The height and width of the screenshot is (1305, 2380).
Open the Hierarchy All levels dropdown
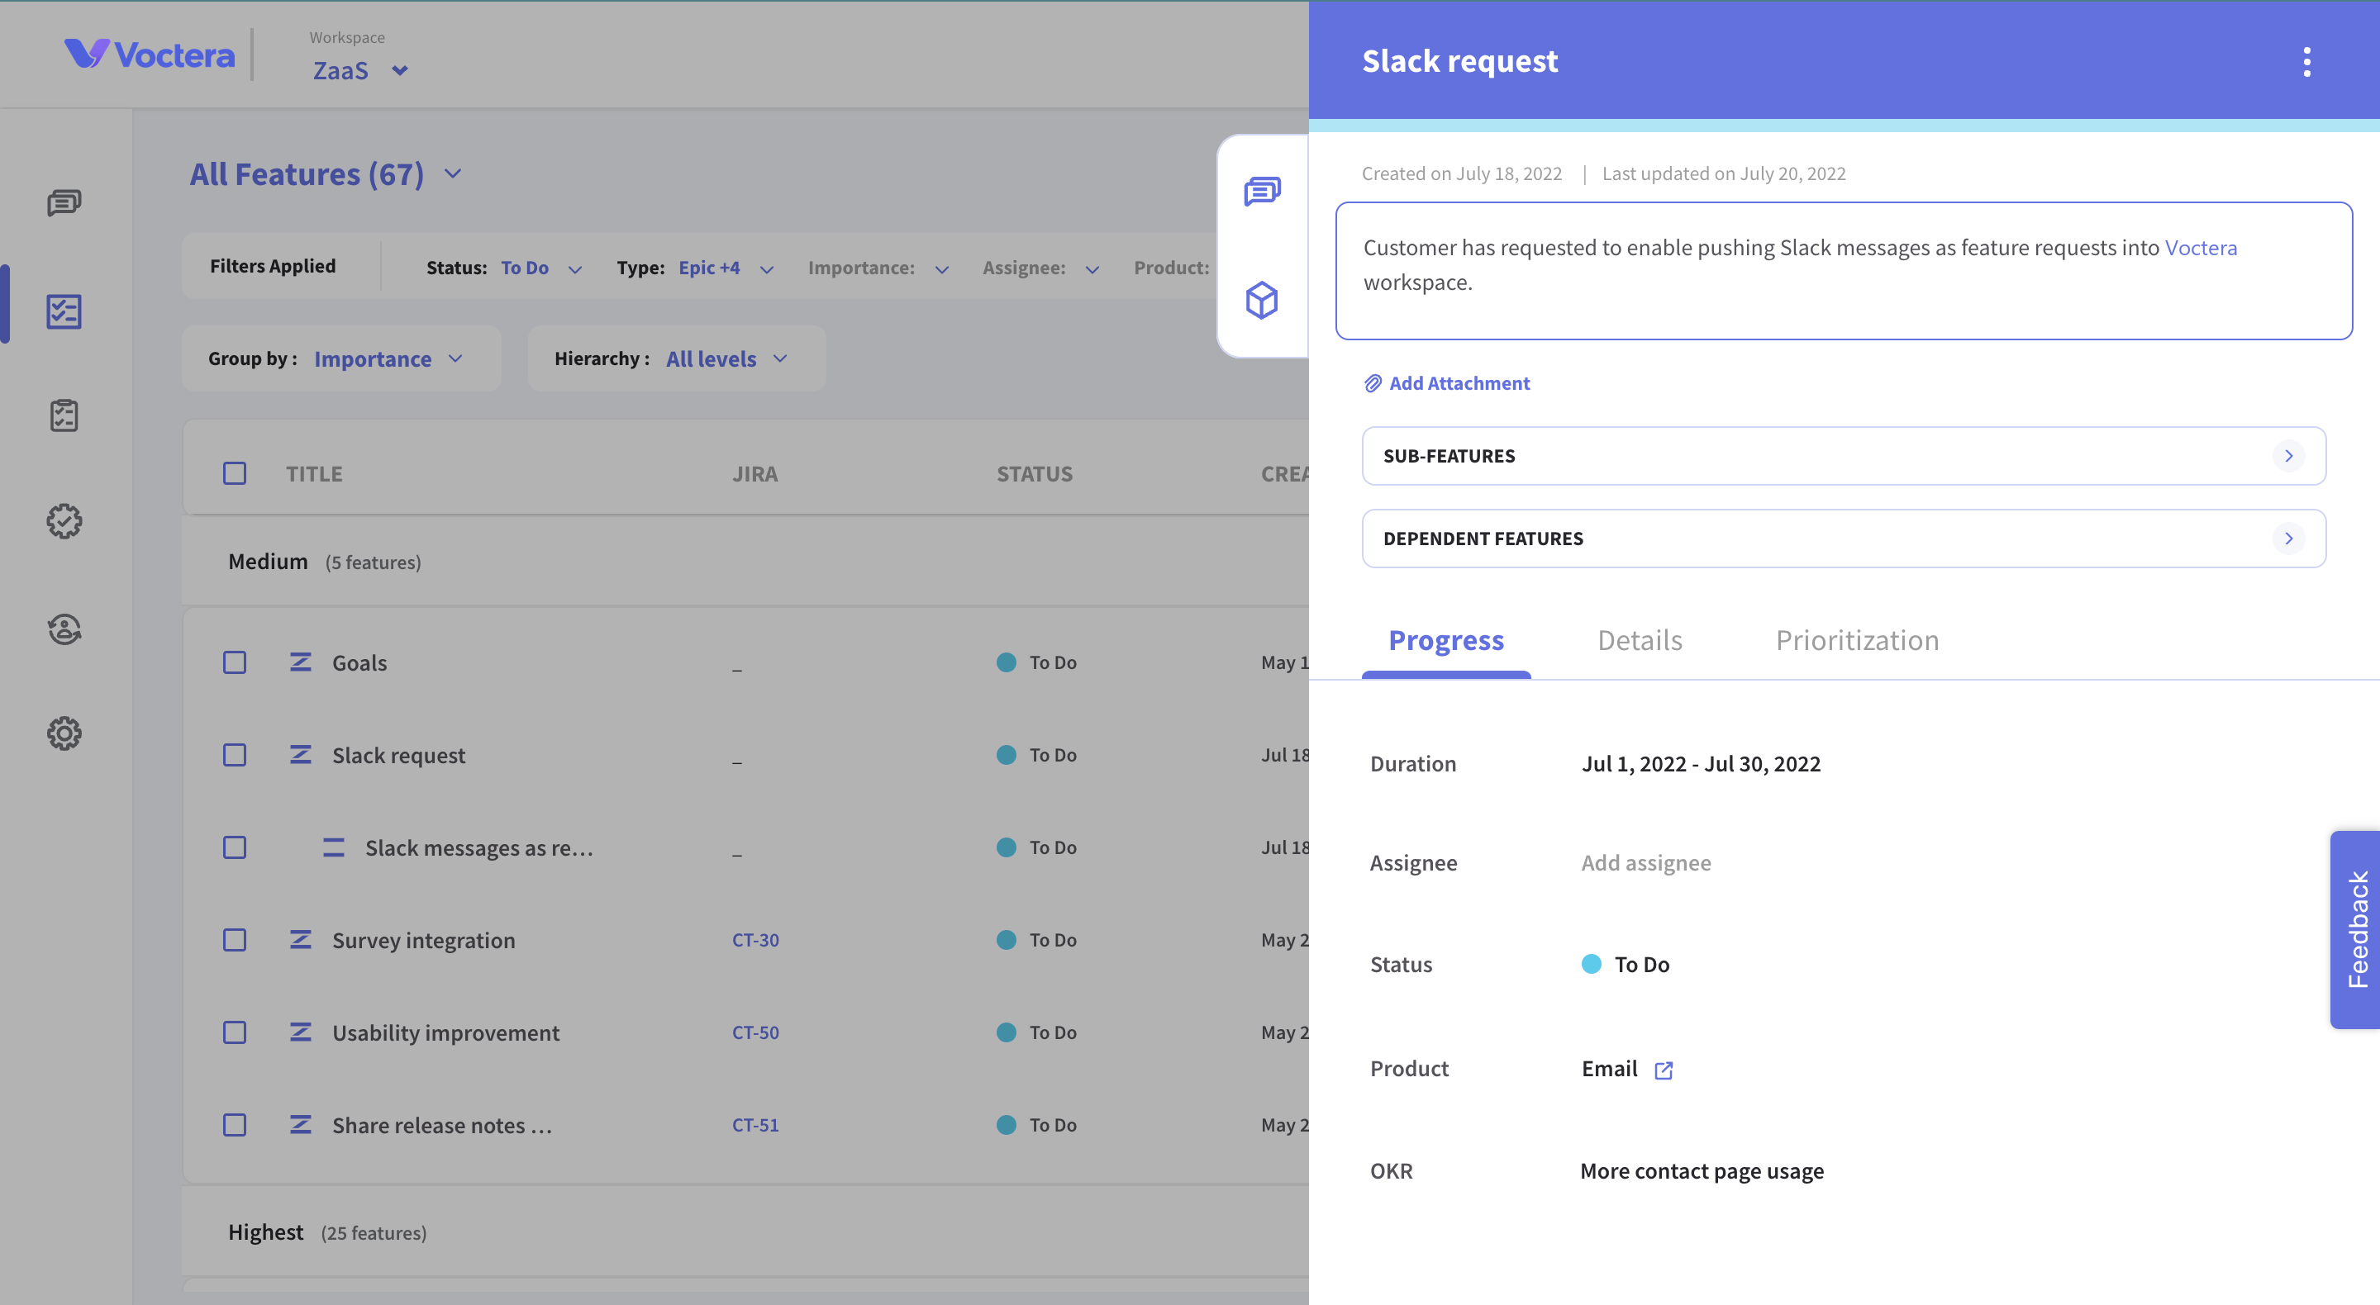click(676, 358)
